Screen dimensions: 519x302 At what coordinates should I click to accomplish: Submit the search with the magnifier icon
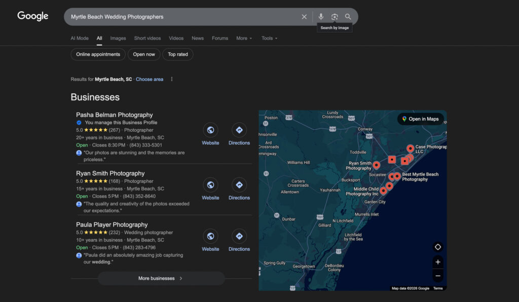[348, 16]
